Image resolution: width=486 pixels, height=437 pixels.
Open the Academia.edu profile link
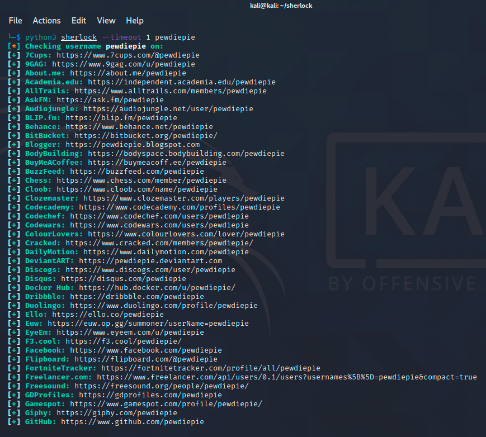click(181, 82)
